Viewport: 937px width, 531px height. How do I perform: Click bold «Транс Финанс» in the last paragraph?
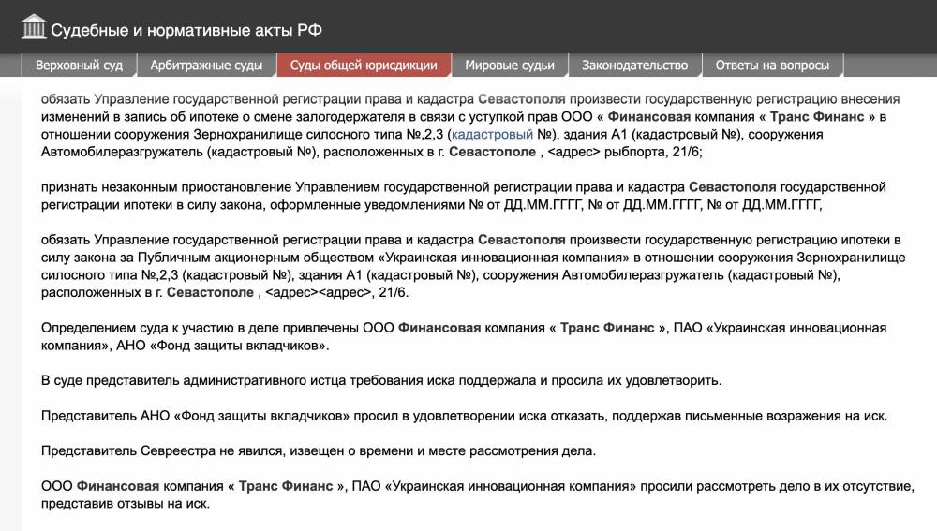285,486
